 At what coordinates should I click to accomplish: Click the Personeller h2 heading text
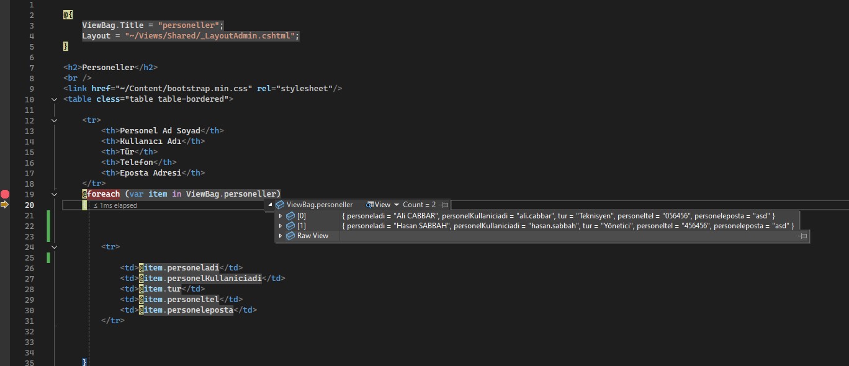coord(108,68)
